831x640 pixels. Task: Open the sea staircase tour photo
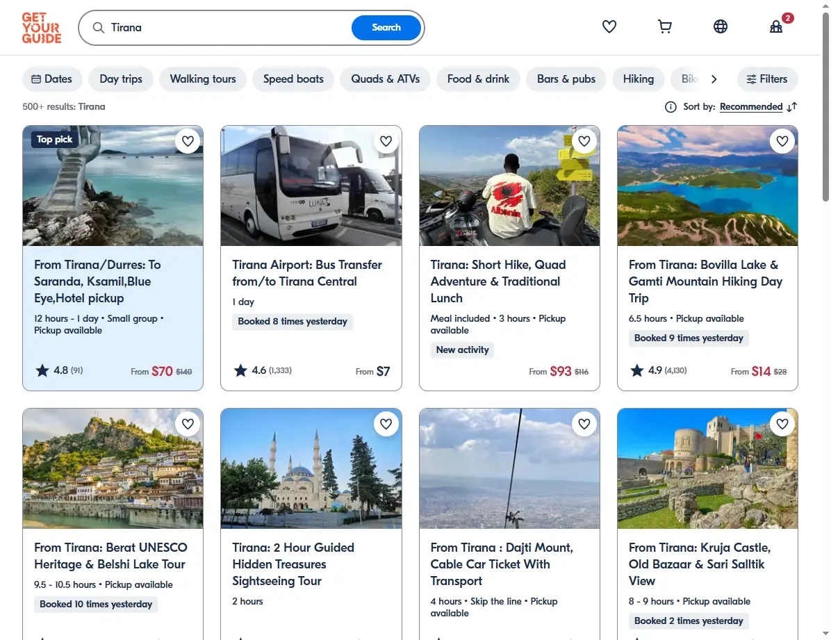pyautogui.click(x=113, y=186)
